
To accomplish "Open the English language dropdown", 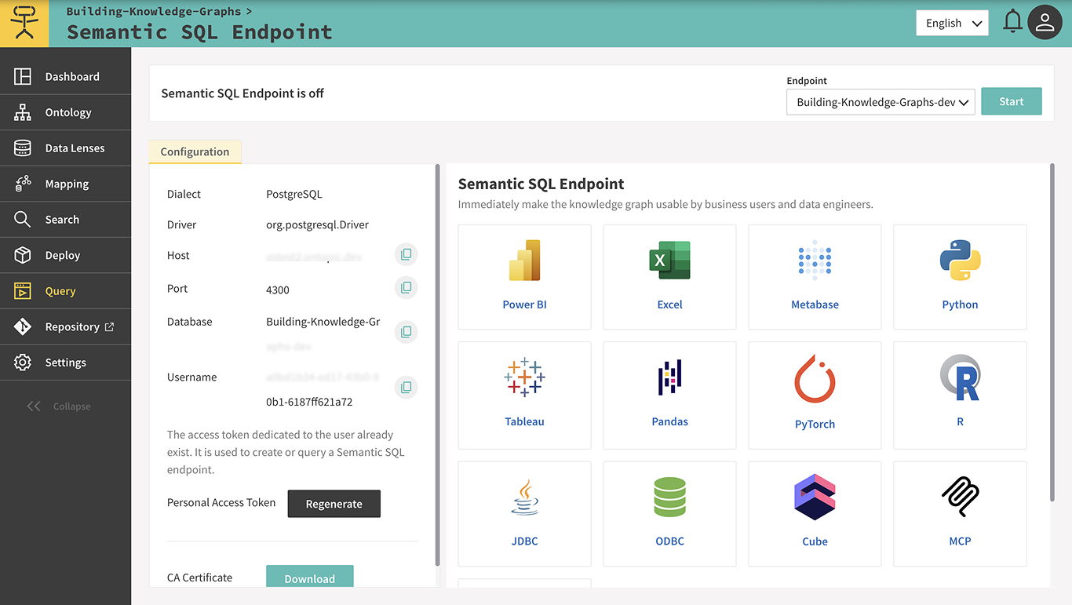I will click(x=952, y=23).
